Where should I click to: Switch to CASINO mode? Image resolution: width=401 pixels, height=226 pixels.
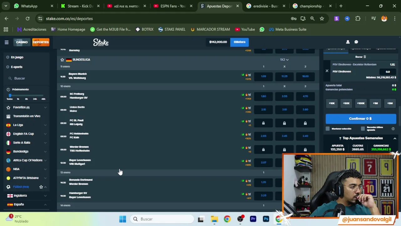point(22,42)
